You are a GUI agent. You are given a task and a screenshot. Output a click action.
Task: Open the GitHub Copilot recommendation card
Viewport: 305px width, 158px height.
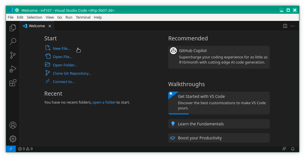[219, 57]
